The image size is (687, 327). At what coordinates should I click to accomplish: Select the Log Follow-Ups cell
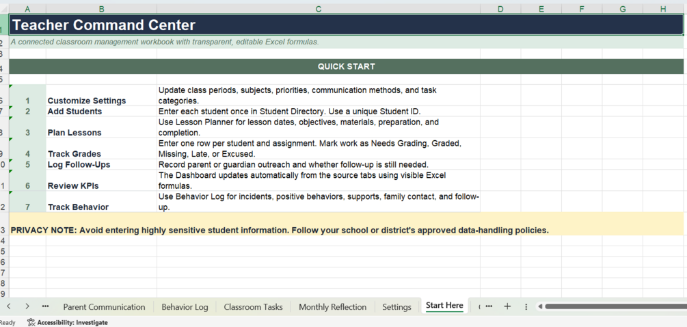point(101,164)
